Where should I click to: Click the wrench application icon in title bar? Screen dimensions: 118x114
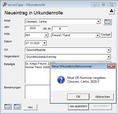pyautogui.click(x=5, y=5)
